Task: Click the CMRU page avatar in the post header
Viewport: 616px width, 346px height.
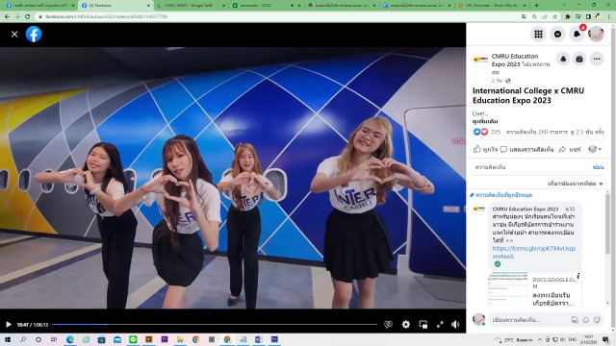Action: 480,60
